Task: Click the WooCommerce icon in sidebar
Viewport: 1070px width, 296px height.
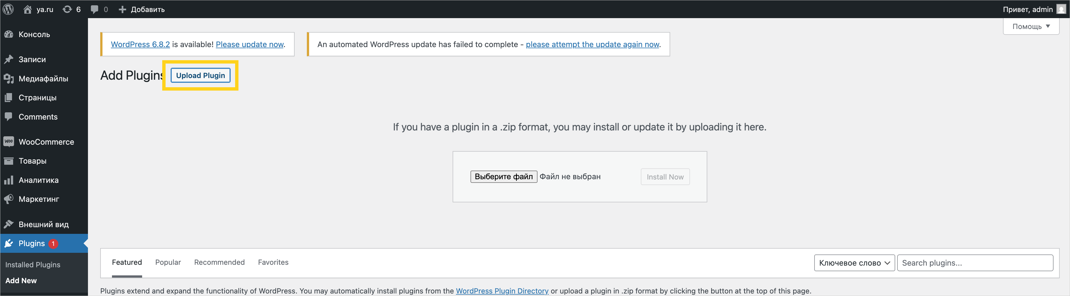Action: pos(9,142)
